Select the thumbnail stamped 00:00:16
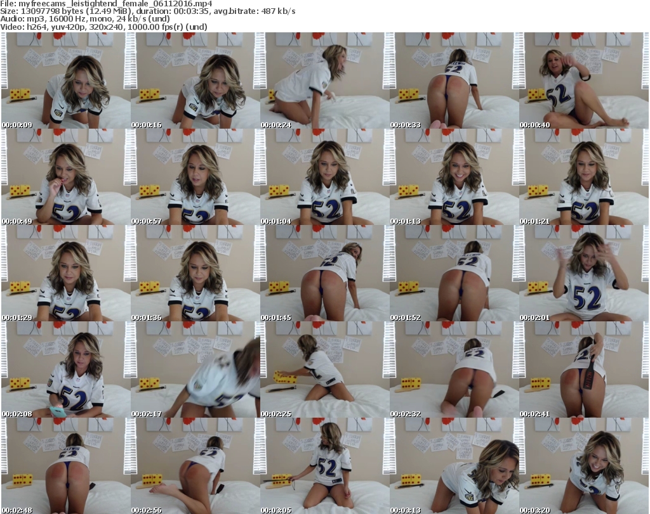Screen dimensions: 650x514 pos(196,80)
